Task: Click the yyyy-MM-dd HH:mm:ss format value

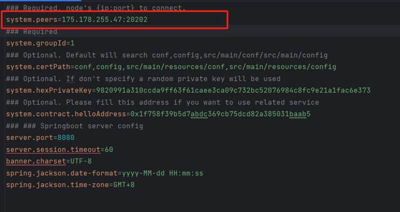Action: (x=162, y=173)
